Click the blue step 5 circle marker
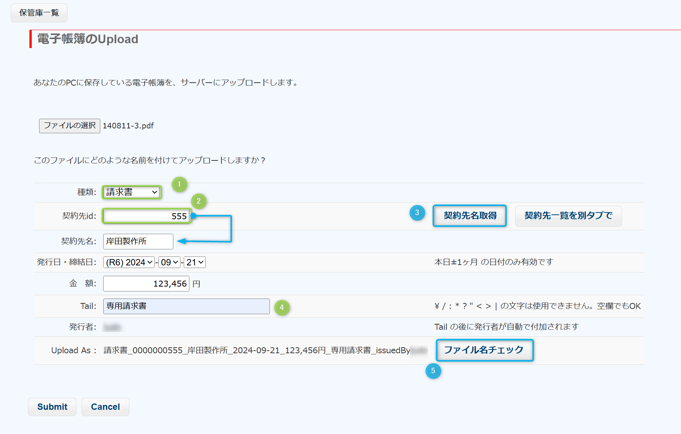The width and height of the screenshot is (681, 434). pyautogui.click(x=433, y=371)
